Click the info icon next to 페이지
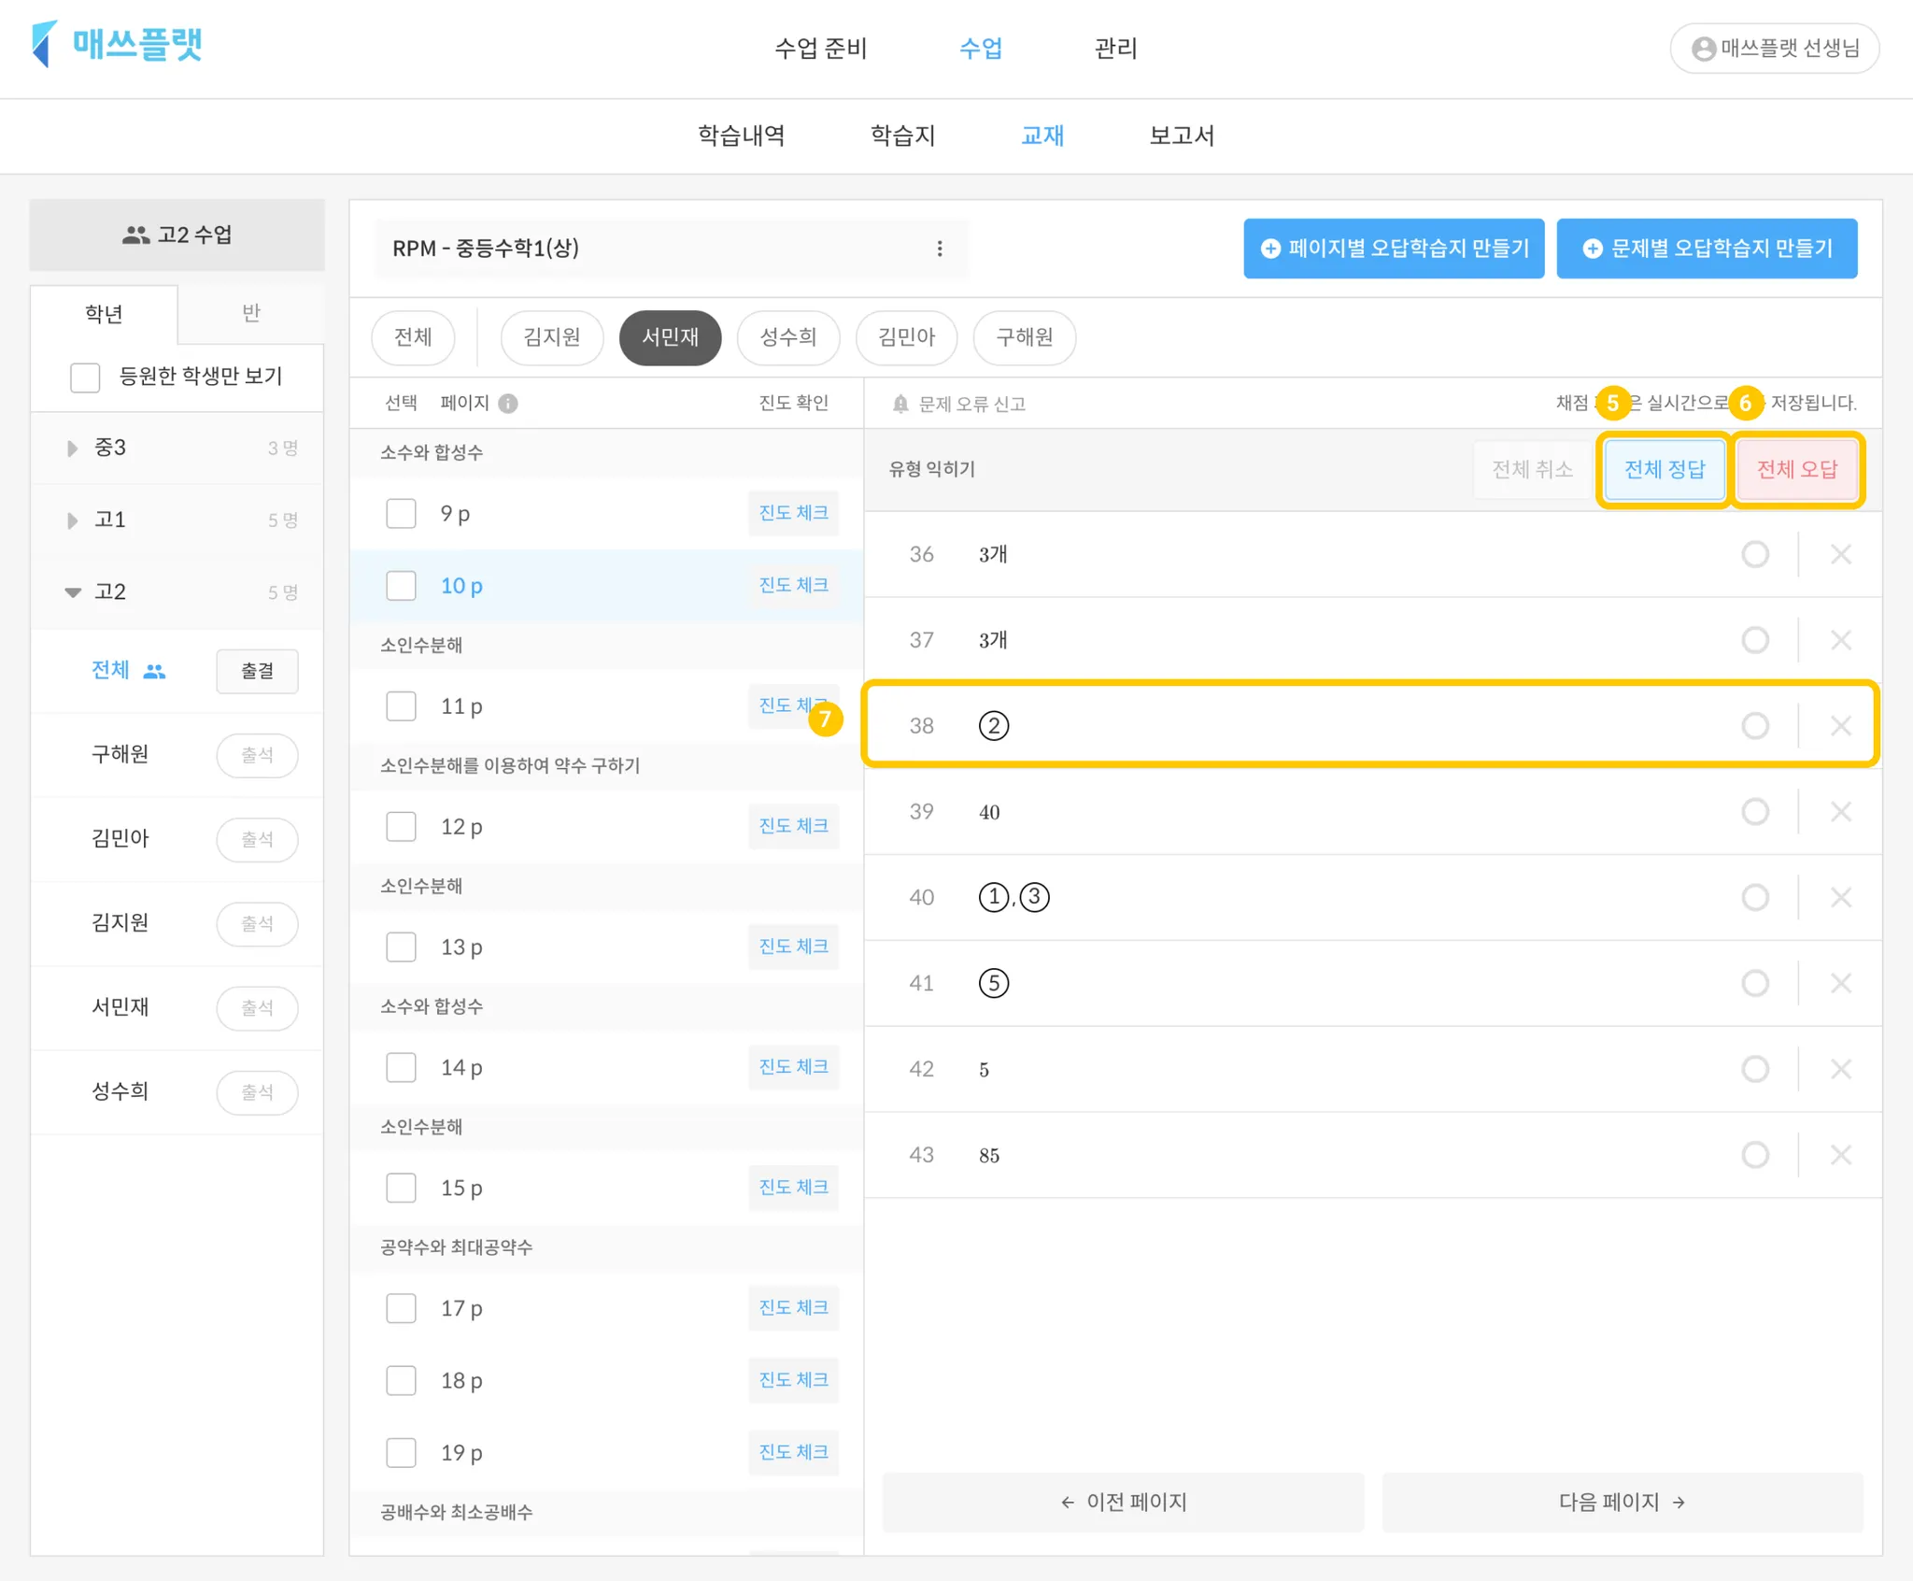 508,403
